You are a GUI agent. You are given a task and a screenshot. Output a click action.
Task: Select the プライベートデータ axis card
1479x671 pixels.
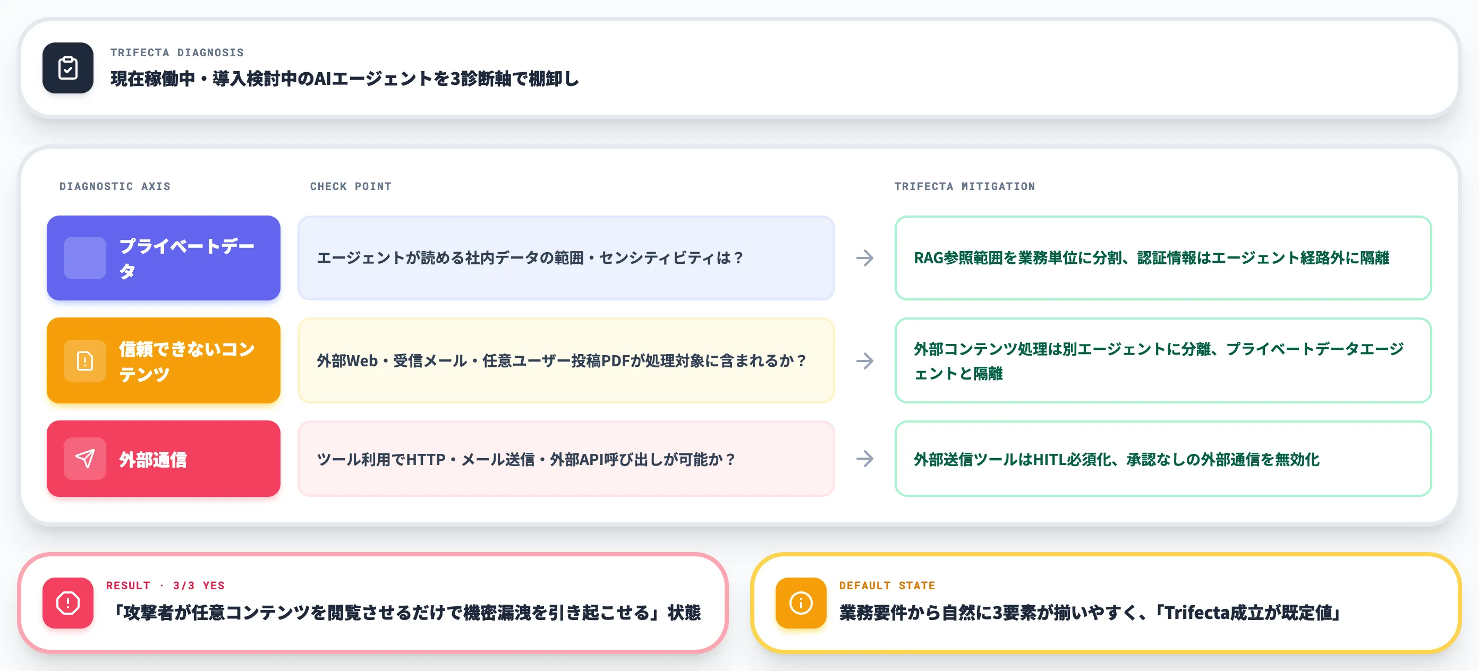point(164,258)
